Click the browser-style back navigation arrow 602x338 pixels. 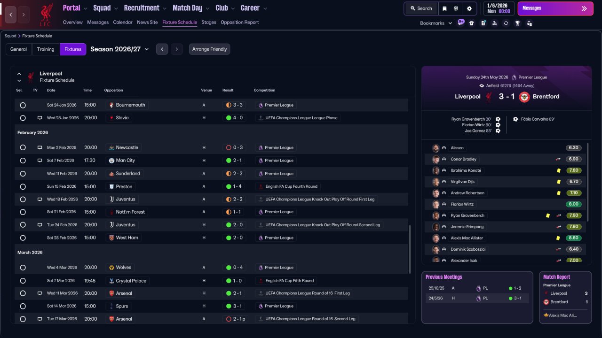coord(11,15)
